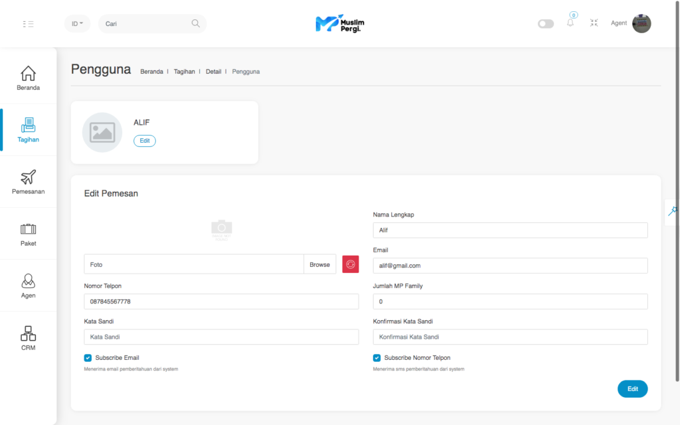Uncheck the Subscribe Email checkbox

coord(88,358)
